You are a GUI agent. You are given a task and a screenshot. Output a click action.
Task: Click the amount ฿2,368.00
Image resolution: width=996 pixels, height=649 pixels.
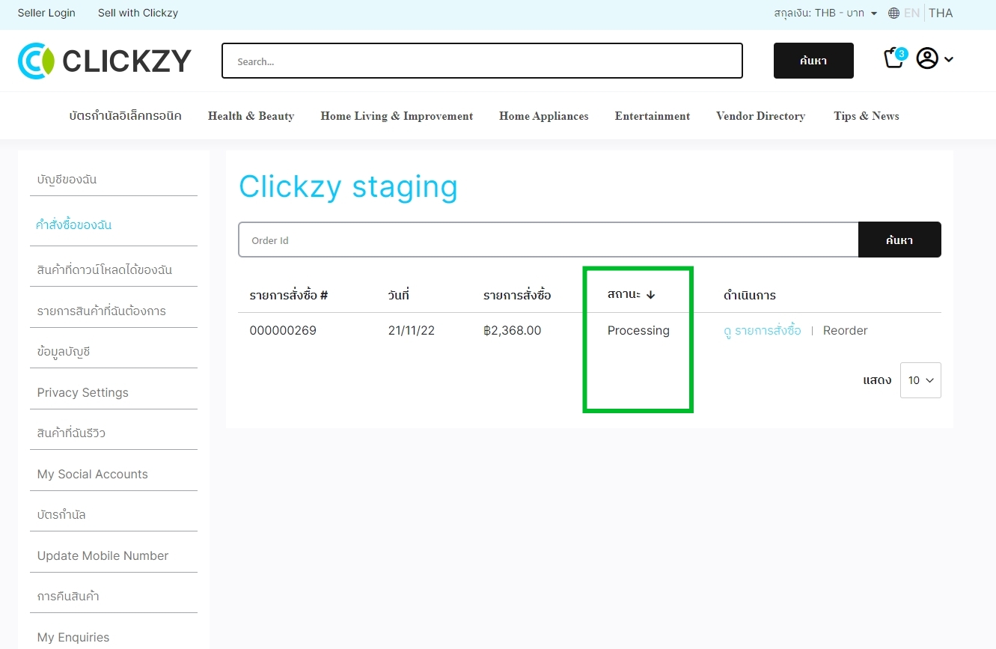pyautogui.click(x=513, y=330)
